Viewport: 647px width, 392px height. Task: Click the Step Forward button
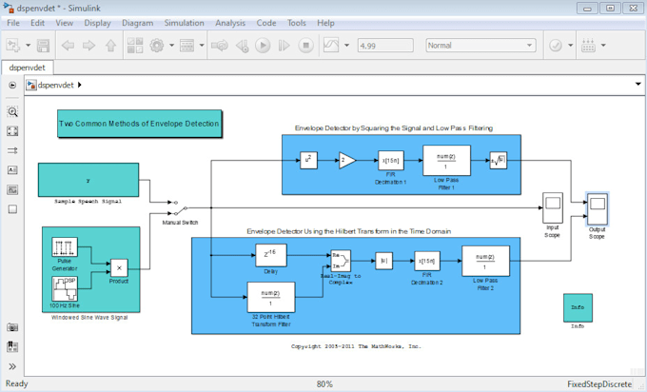coord(284,46)
